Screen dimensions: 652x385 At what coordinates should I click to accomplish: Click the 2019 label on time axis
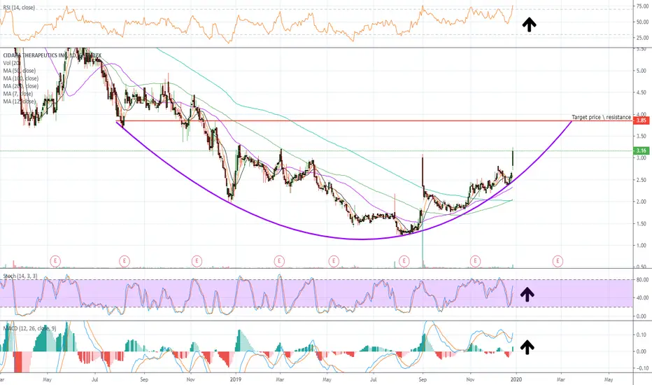point(236,379)
